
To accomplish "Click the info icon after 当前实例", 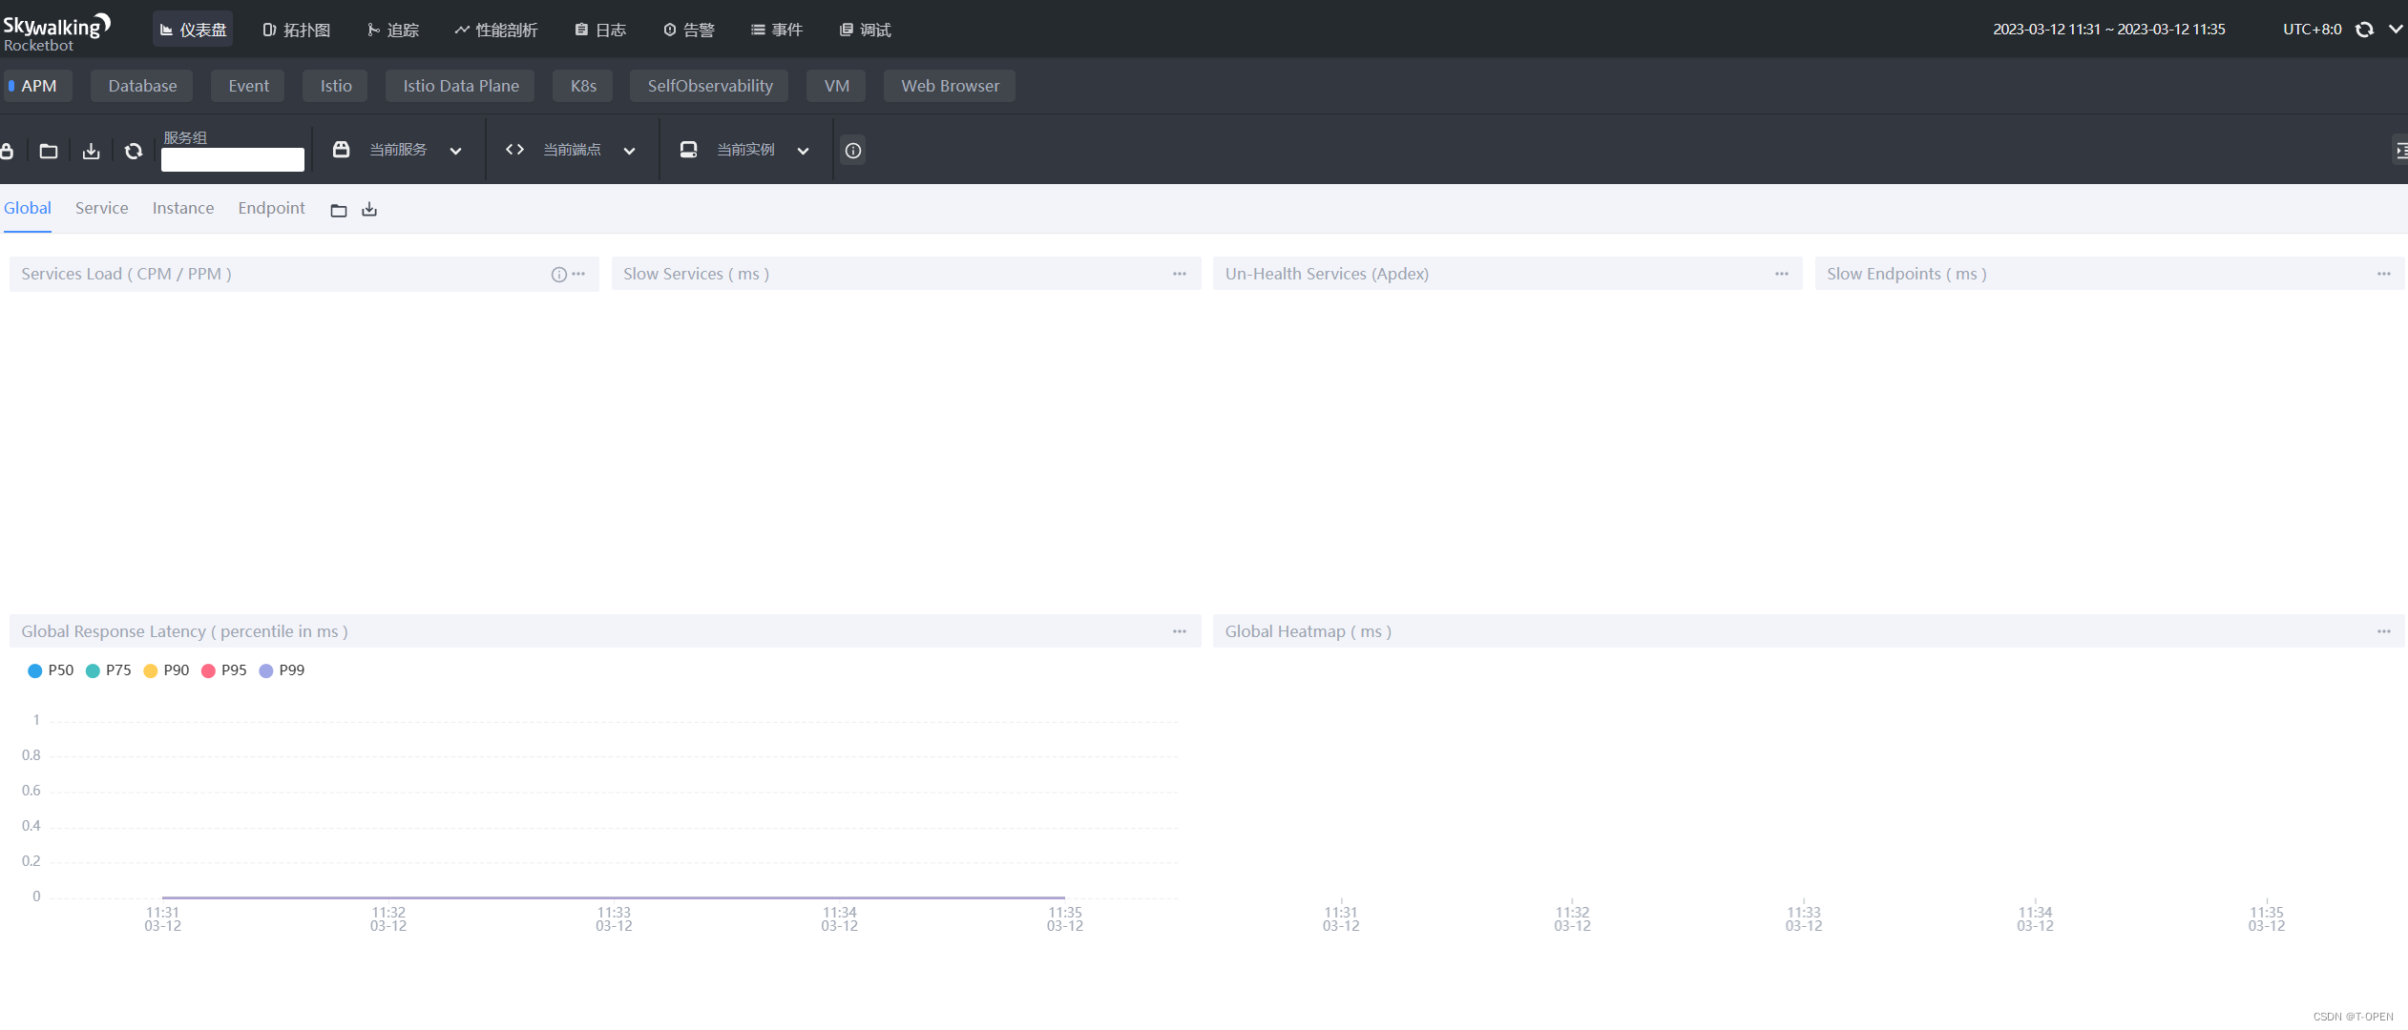I will (x=853, y=151).
